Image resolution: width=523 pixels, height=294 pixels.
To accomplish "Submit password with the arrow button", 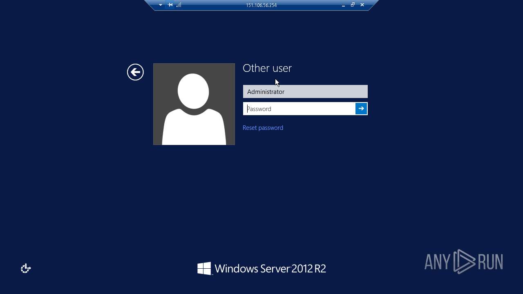I will coord(361,109).
